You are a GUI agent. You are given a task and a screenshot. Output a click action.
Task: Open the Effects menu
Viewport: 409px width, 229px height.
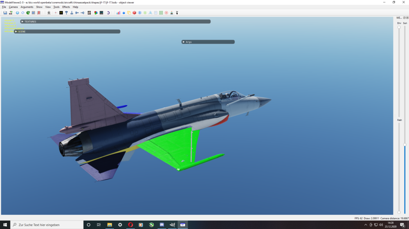point(66,7)
